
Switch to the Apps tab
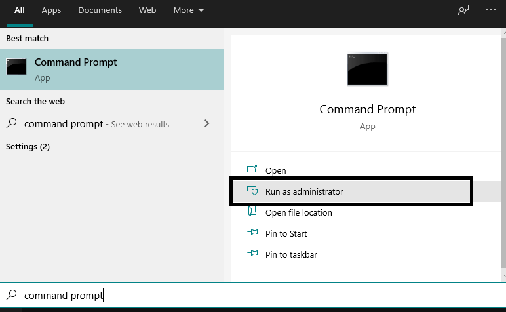pos(51,10)
